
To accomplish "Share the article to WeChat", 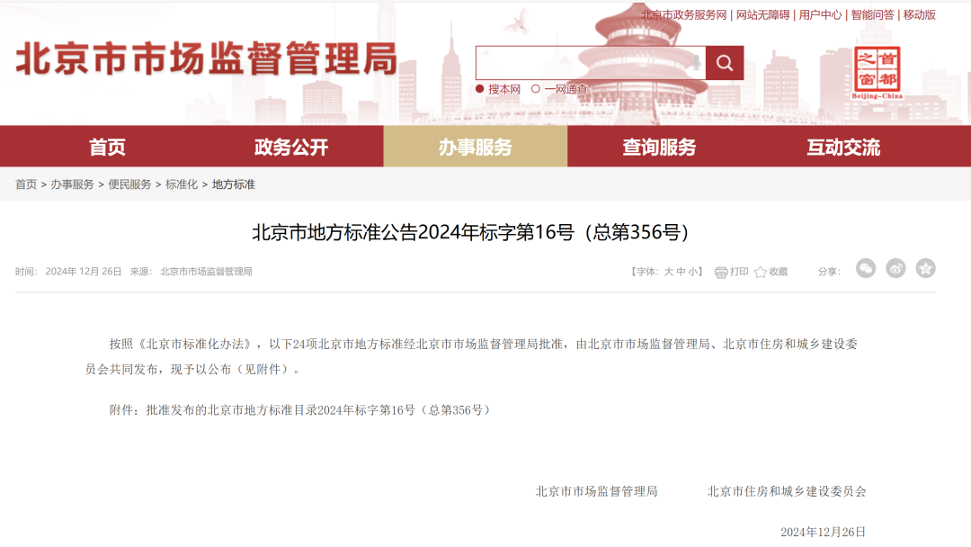I will [866, 268].
